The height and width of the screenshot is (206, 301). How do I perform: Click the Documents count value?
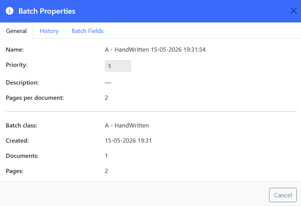point(106,156)
